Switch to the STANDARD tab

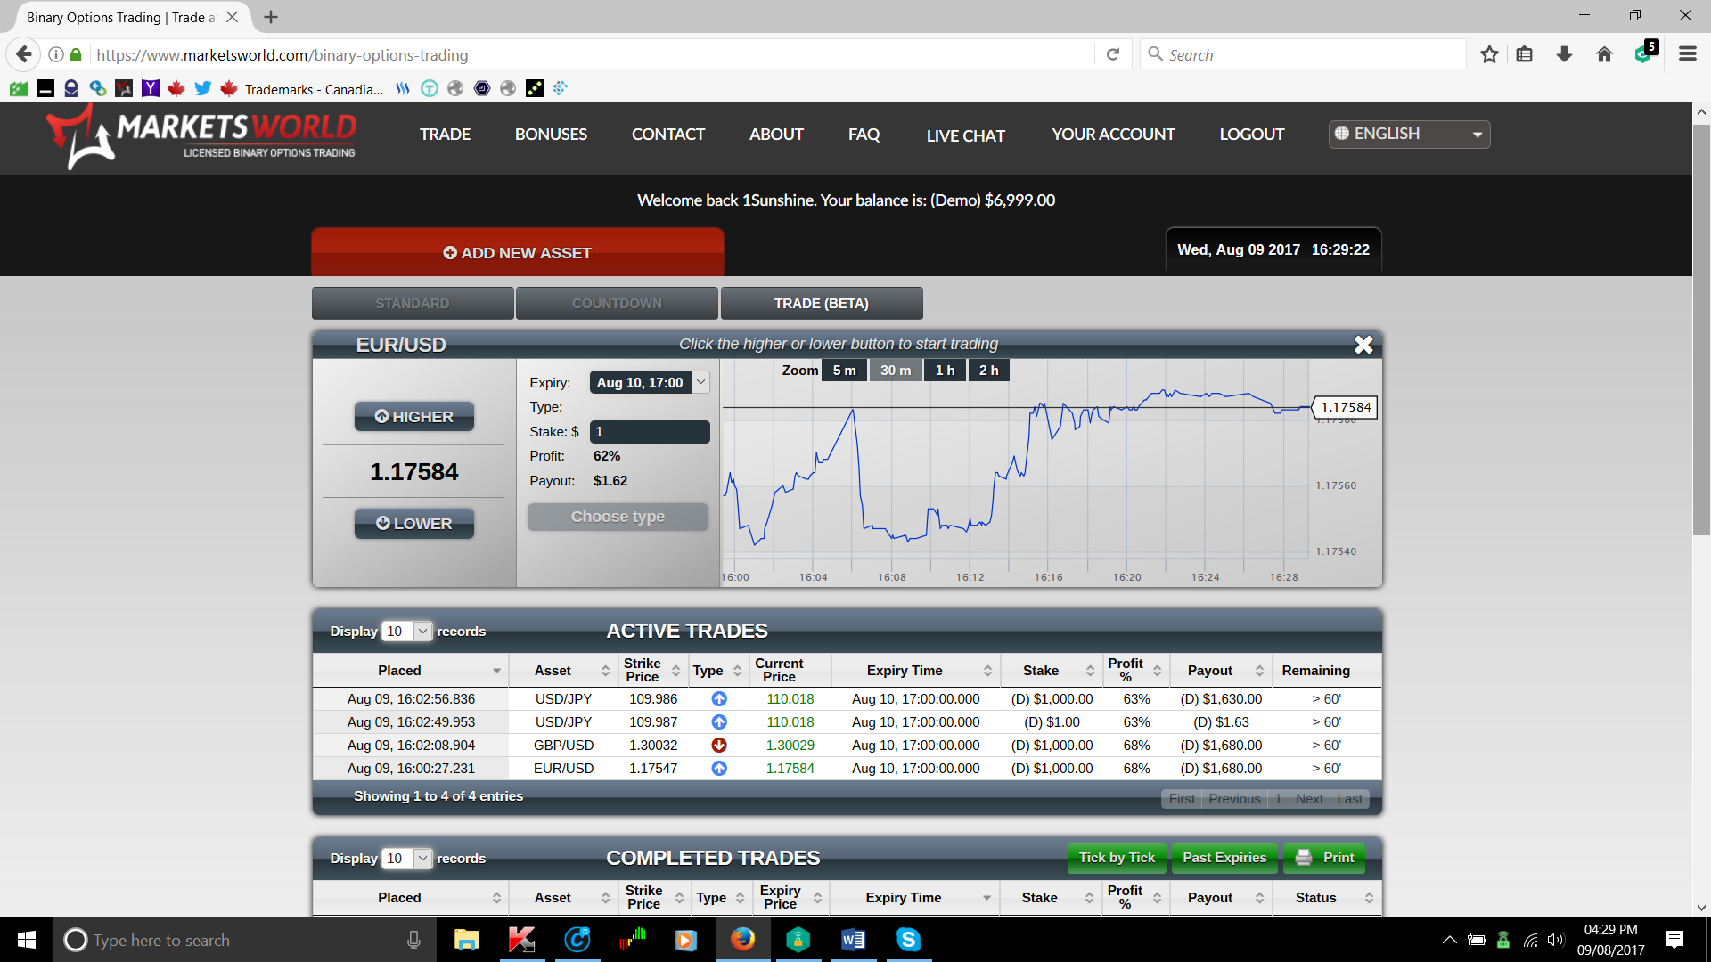click(x=413, y=304)
